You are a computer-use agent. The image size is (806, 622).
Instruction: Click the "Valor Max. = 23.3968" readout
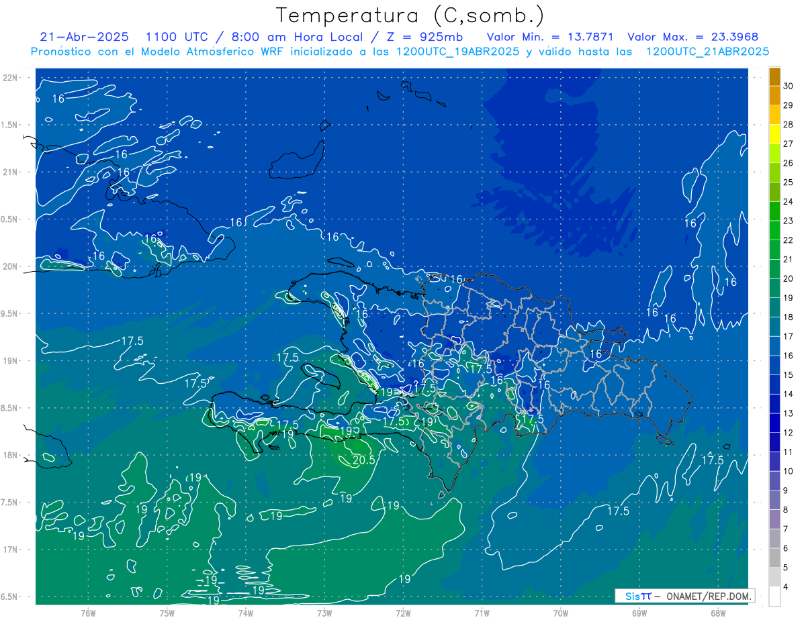692,37
